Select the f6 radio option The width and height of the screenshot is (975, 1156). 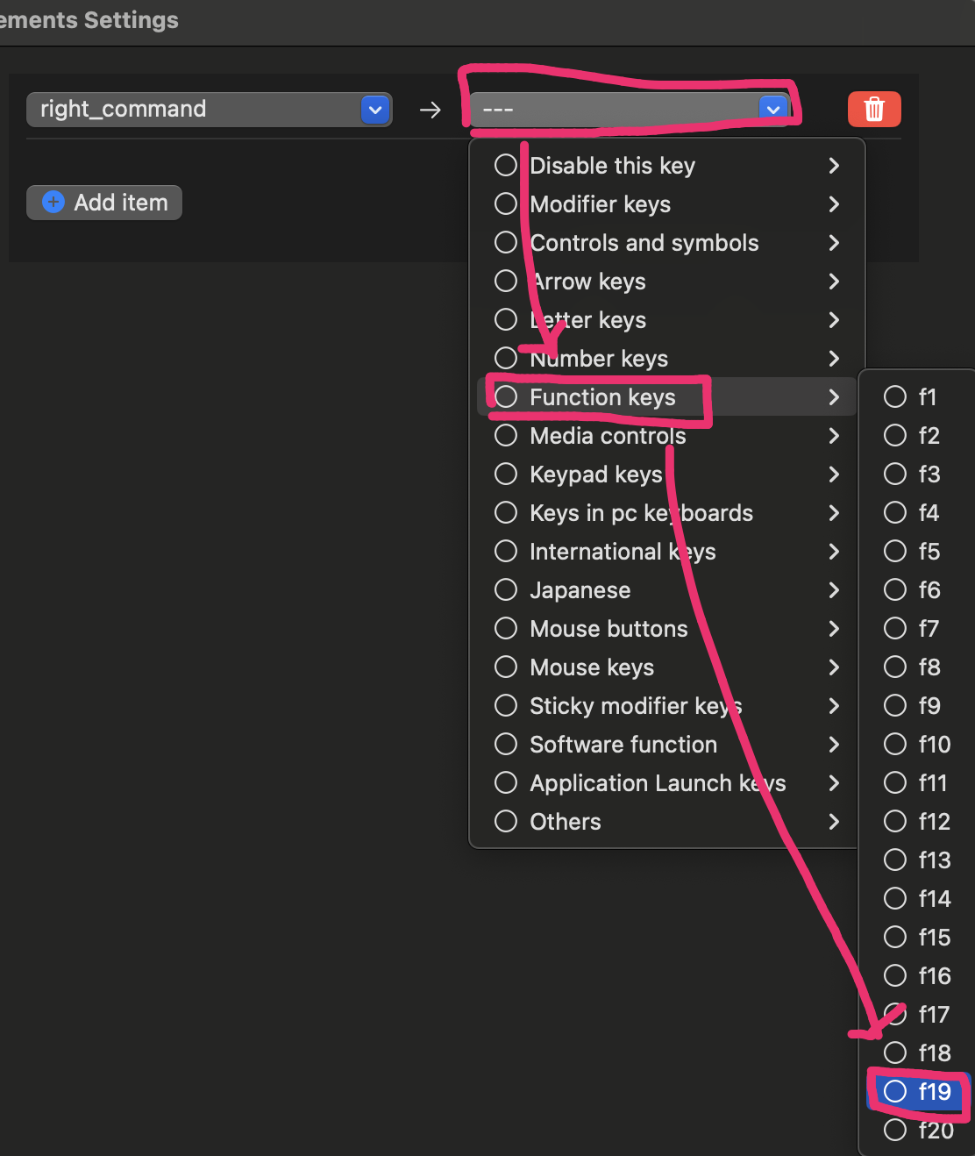point(895,590)
